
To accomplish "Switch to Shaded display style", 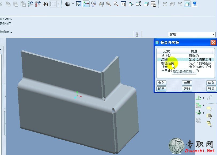I will (x=187, y=4).
